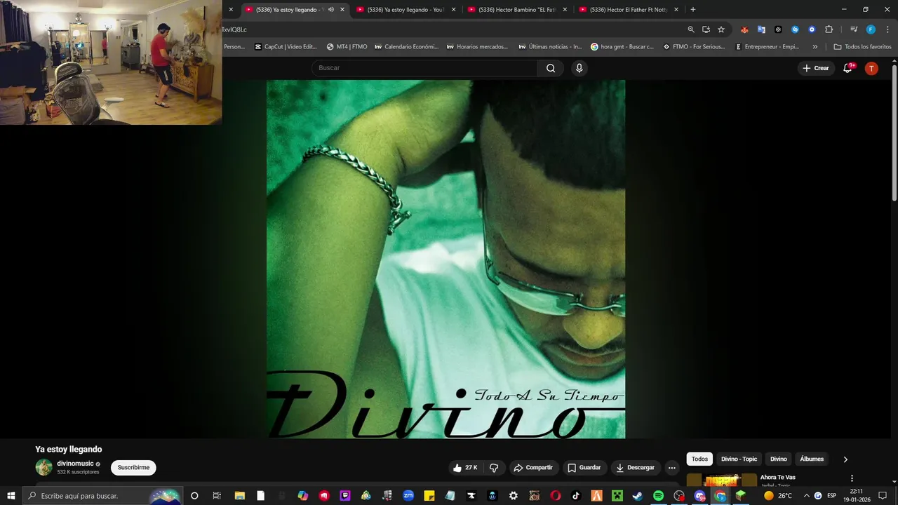The image size is (898, 505).
Task: Click the install app icon in address bar
Action: 706,29
